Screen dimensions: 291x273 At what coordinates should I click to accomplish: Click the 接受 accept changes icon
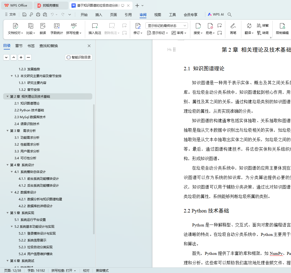[198, 26]
